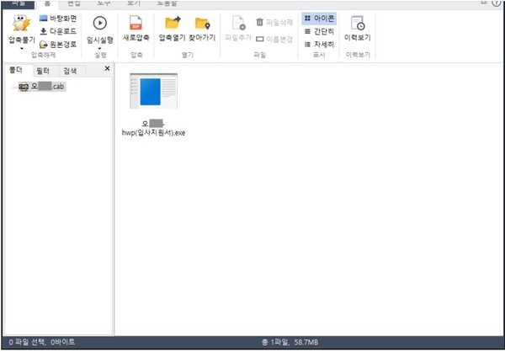This screenshot has width=505, height=352.
Task: Click the 압축열기 folder icon
Action: point(173,24)
